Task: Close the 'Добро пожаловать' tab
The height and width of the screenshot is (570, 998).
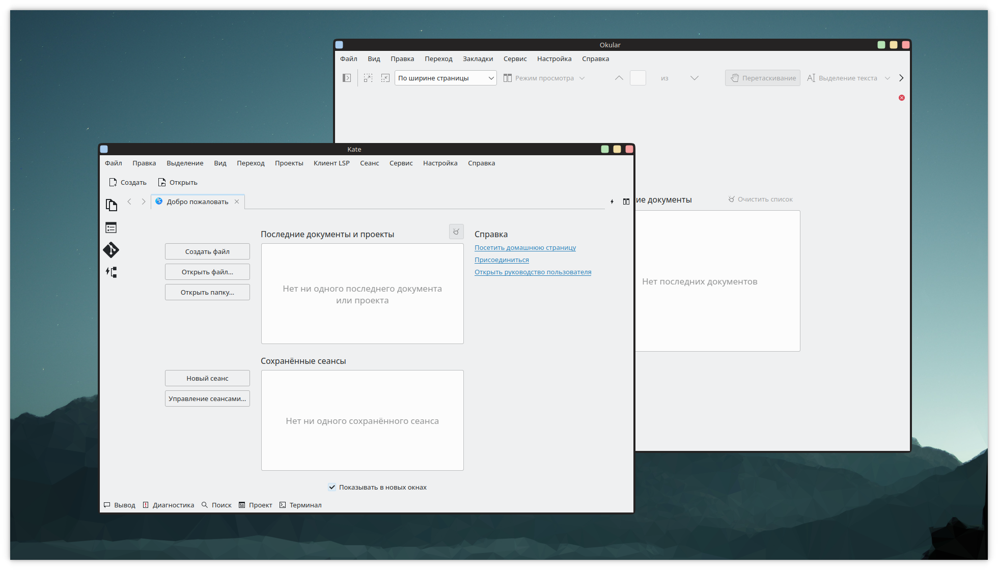Action: (x=237, y=202)
